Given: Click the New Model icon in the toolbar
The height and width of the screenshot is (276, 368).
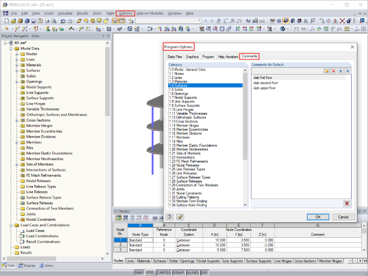Looking at the screenshot, I should pyautogui.click(x=7, y=21).
